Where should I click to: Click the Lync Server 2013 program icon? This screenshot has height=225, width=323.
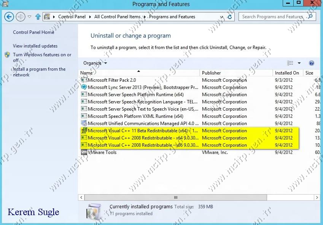(84, 87)
